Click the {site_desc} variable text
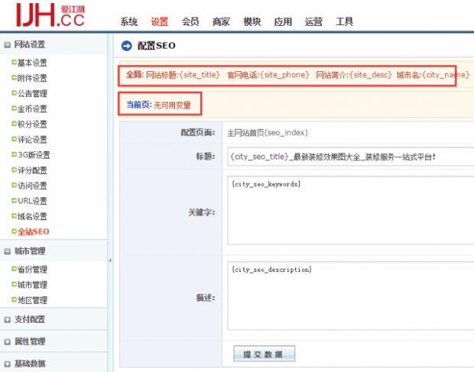474x372 pixels. coord(371,75)
